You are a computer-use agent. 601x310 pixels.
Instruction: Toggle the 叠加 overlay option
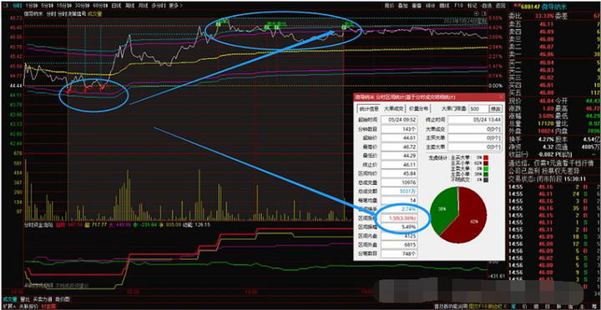click(403, 6)
